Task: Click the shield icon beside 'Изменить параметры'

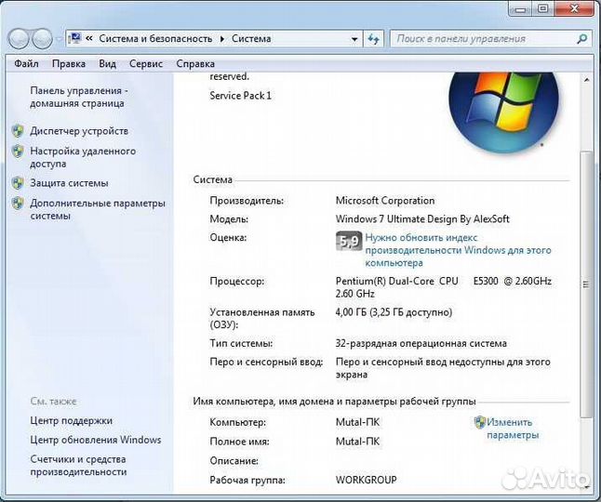Action: point(479,422)
